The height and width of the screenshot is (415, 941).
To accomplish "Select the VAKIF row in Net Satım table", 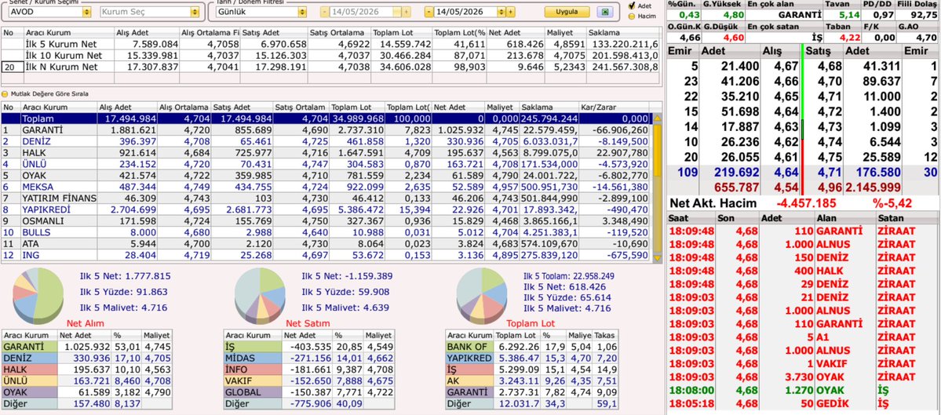I will tap(309, 380).
